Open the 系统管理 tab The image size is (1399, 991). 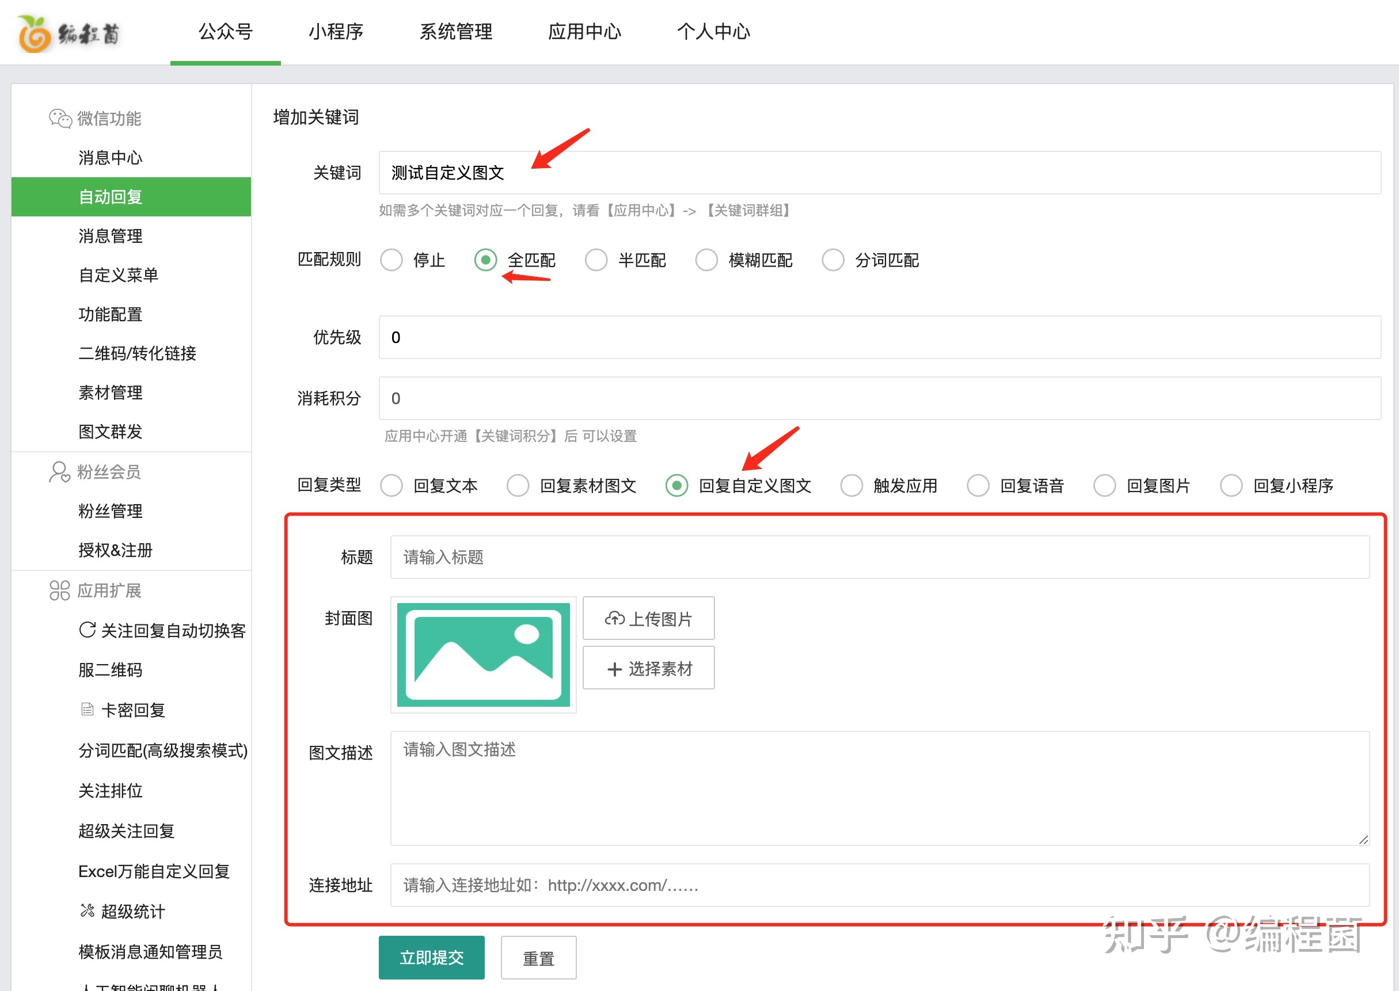click(x=455, y=32)
